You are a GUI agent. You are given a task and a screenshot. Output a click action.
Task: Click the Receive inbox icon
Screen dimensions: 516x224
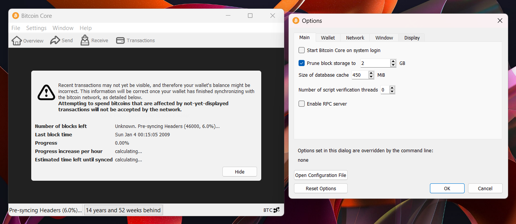pos(85,40)
